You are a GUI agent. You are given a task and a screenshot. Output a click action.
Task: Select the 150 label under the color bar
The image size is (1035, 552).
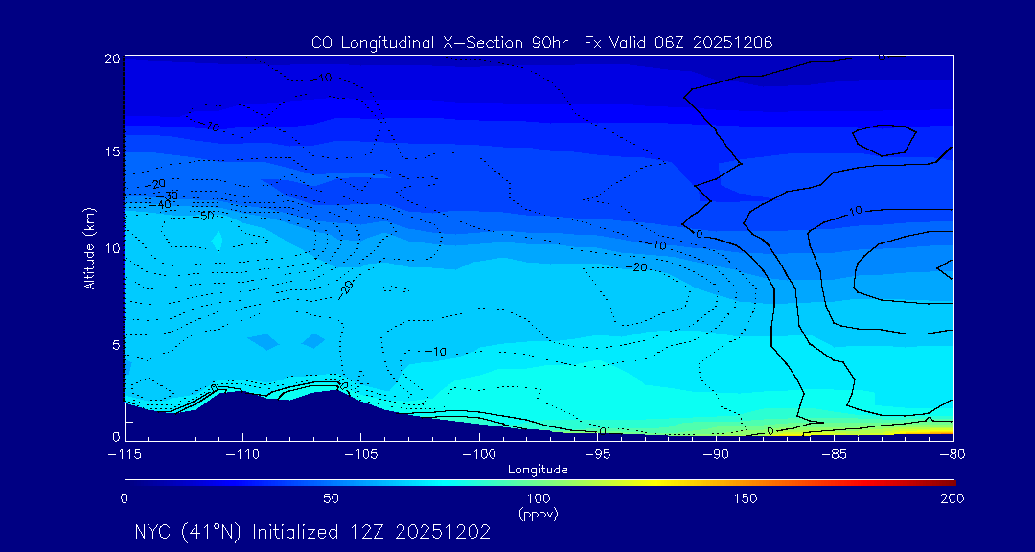pyautogui.click(x=746, y=498)
